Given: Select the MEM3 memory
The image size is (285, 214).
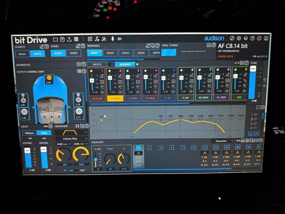Looking at the screenshot, I should pyautogui.click(x=126, y=53).
